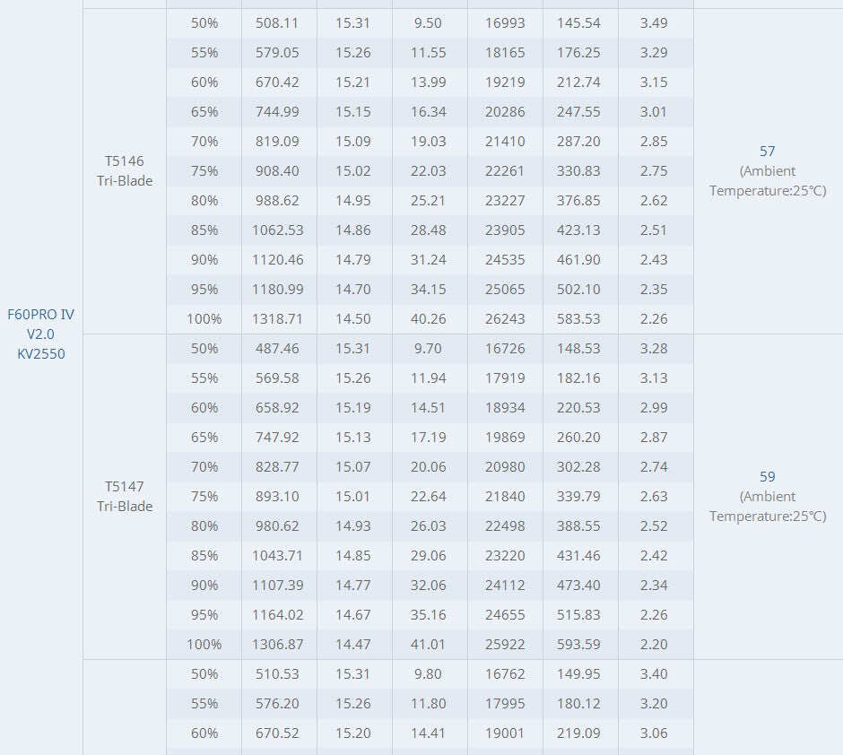The image size is (843, 755).
Task: Select efficiency value 3.49 in top row
Action: pos(656,23)
